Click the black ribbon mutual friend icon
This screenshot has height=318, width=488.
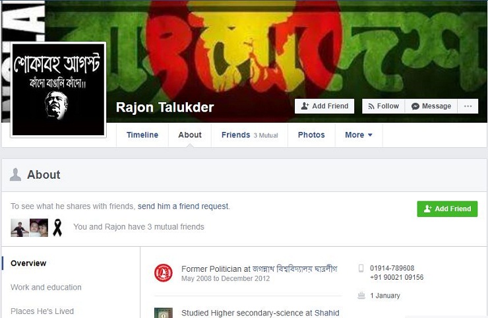(x=57, y=228)
